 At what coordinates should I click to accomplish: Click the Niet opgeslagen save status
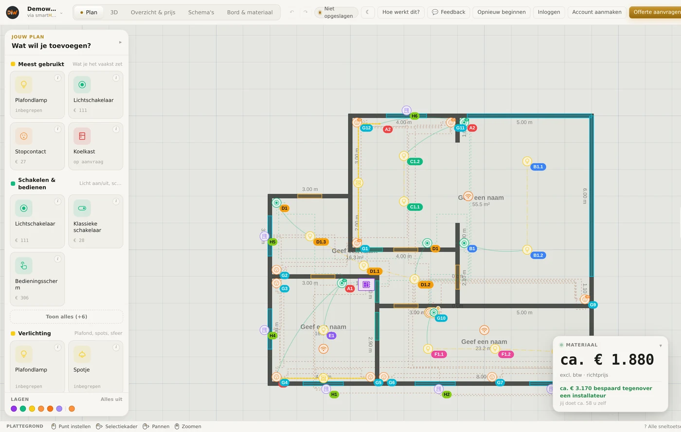click(x=336, y=12)
